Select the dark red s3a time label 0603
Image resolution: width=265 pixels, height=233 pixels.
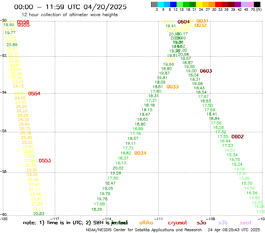pyautogui.click(x=206, y=71)
